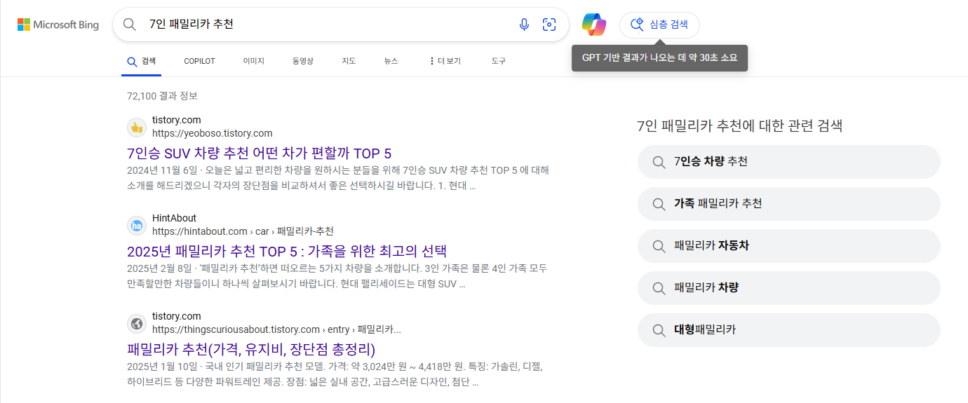The width and height of the screenshot is (968, 403).
Task: Click the GPT 기반 결과 tooltip text
Action: [x=659, y=58]
